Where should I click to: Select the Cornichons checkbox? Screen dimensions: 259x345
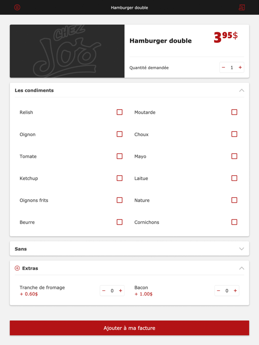pyautogui.click(x=234, y=222)
